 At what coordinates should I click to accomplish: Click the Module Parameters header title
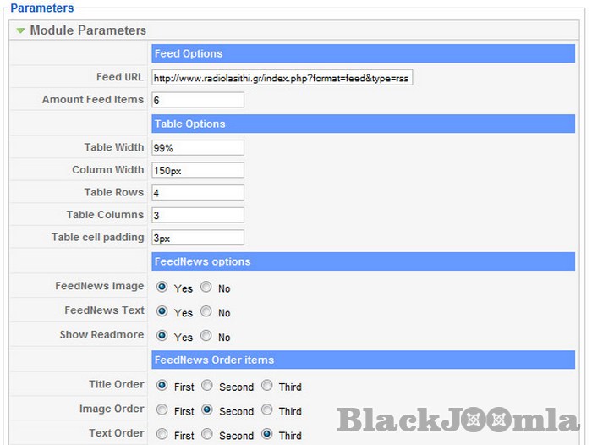[88, 30]
